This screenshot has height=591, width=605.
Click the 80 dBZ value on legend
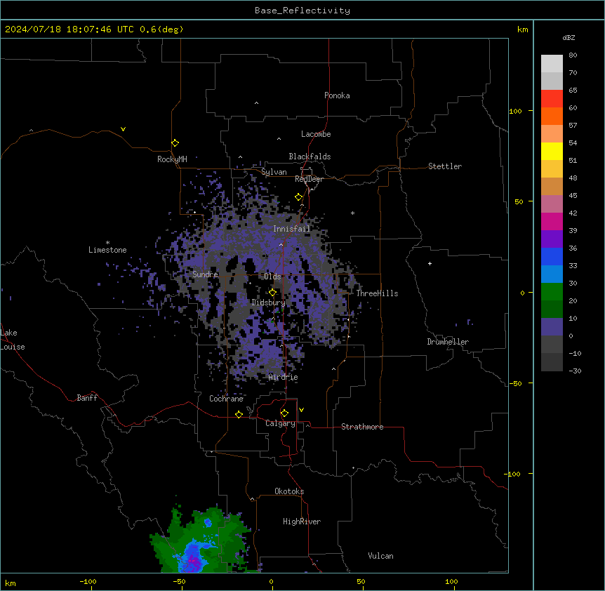click(573, 55)
